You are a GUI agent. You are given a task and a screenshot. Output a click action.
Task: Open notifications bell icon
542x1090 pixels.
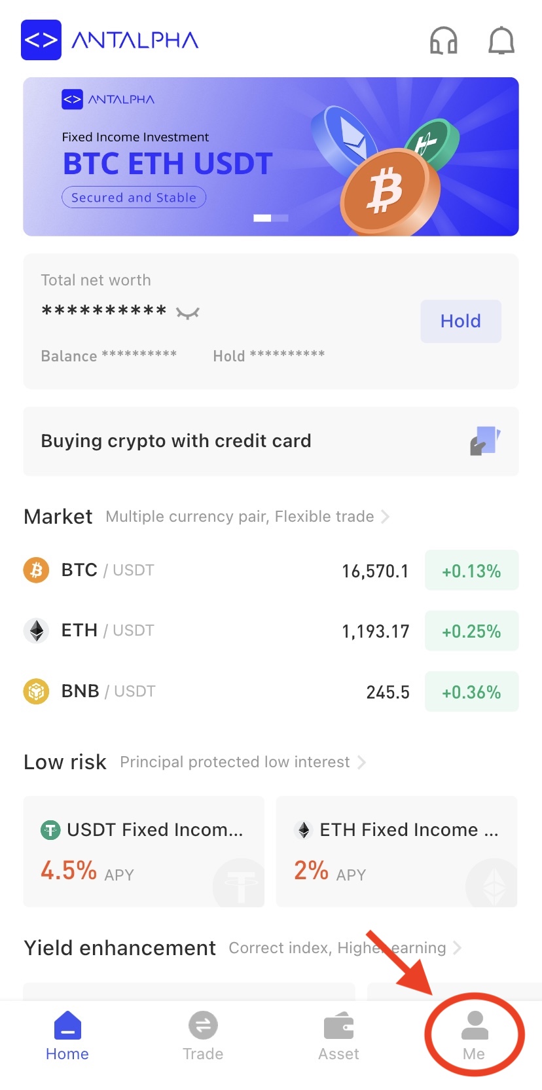tap(501, 41)
